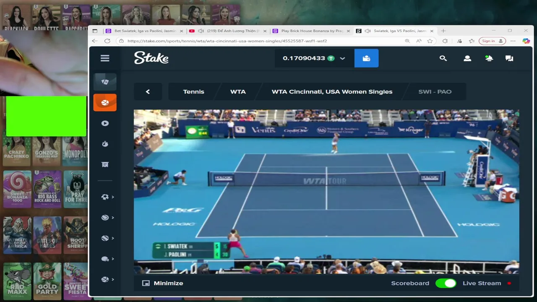Screen dimensions: 537x302
Task: Select the Swiatek, Iga VS Paolini tab
Action: 395,31
